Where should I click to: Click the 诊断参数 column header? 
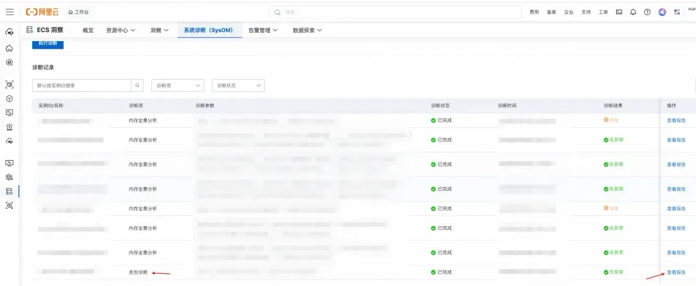point(205,106)
